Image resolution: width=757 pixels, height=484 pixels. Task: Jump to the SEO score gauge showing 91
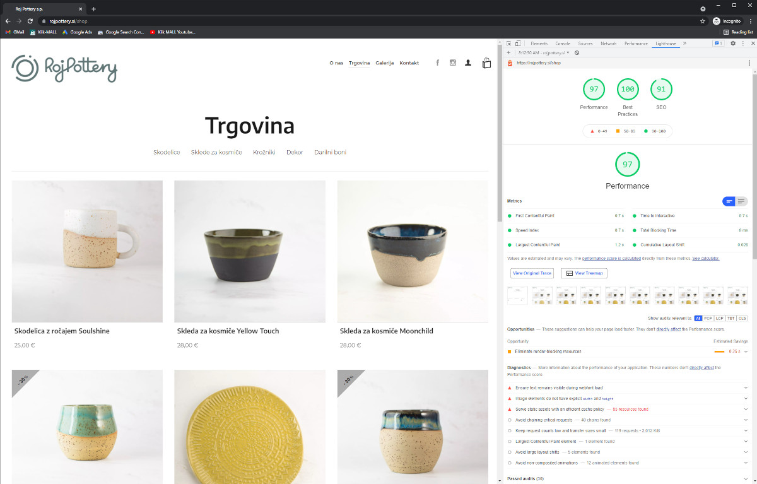661,90
